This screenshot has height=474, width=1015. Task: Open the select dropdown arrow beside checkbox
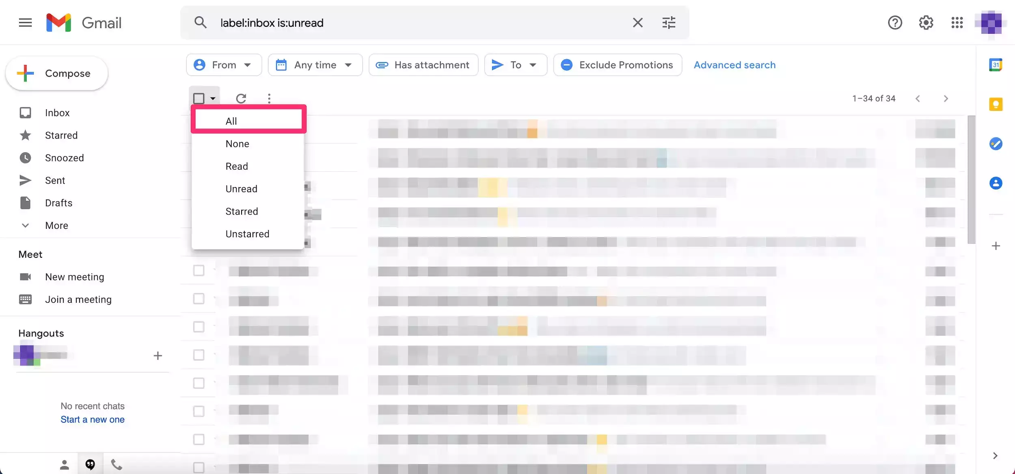click(x=213, y=99)
